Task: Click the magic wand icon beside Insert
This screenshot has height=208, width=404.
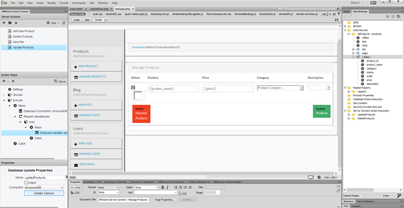Action: click(x=400, y=196)
